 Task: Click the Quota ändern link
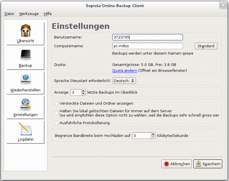pos(125,71)
